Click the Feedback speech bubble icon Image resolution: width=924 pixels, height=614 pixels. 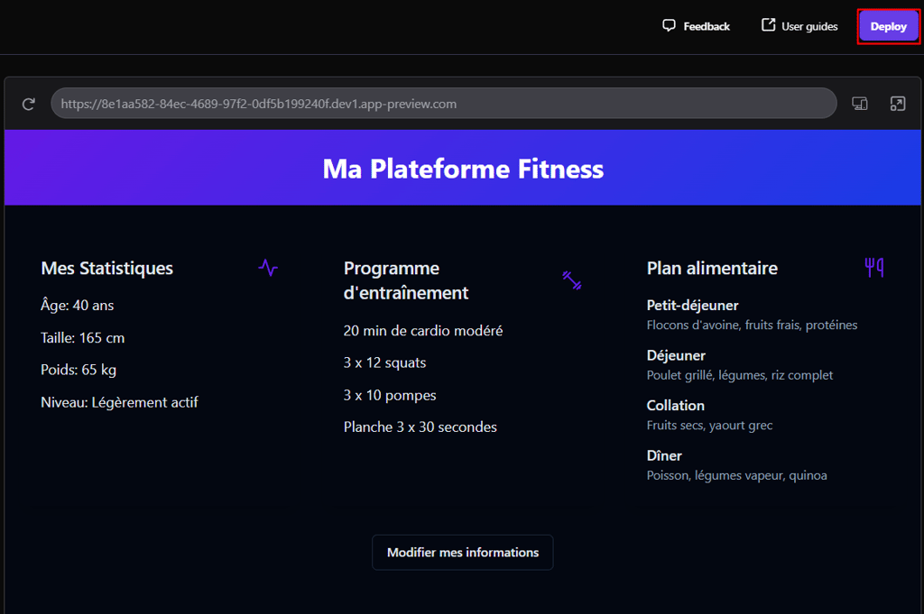(x=669, y=25)
